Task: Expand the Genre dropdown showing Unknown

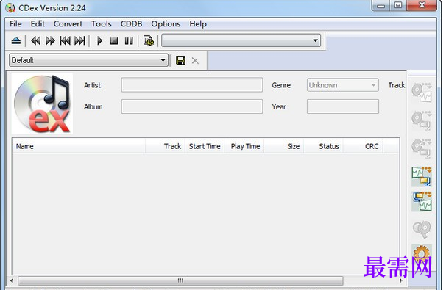Action: pyautogui.click(x=342, y=85)
